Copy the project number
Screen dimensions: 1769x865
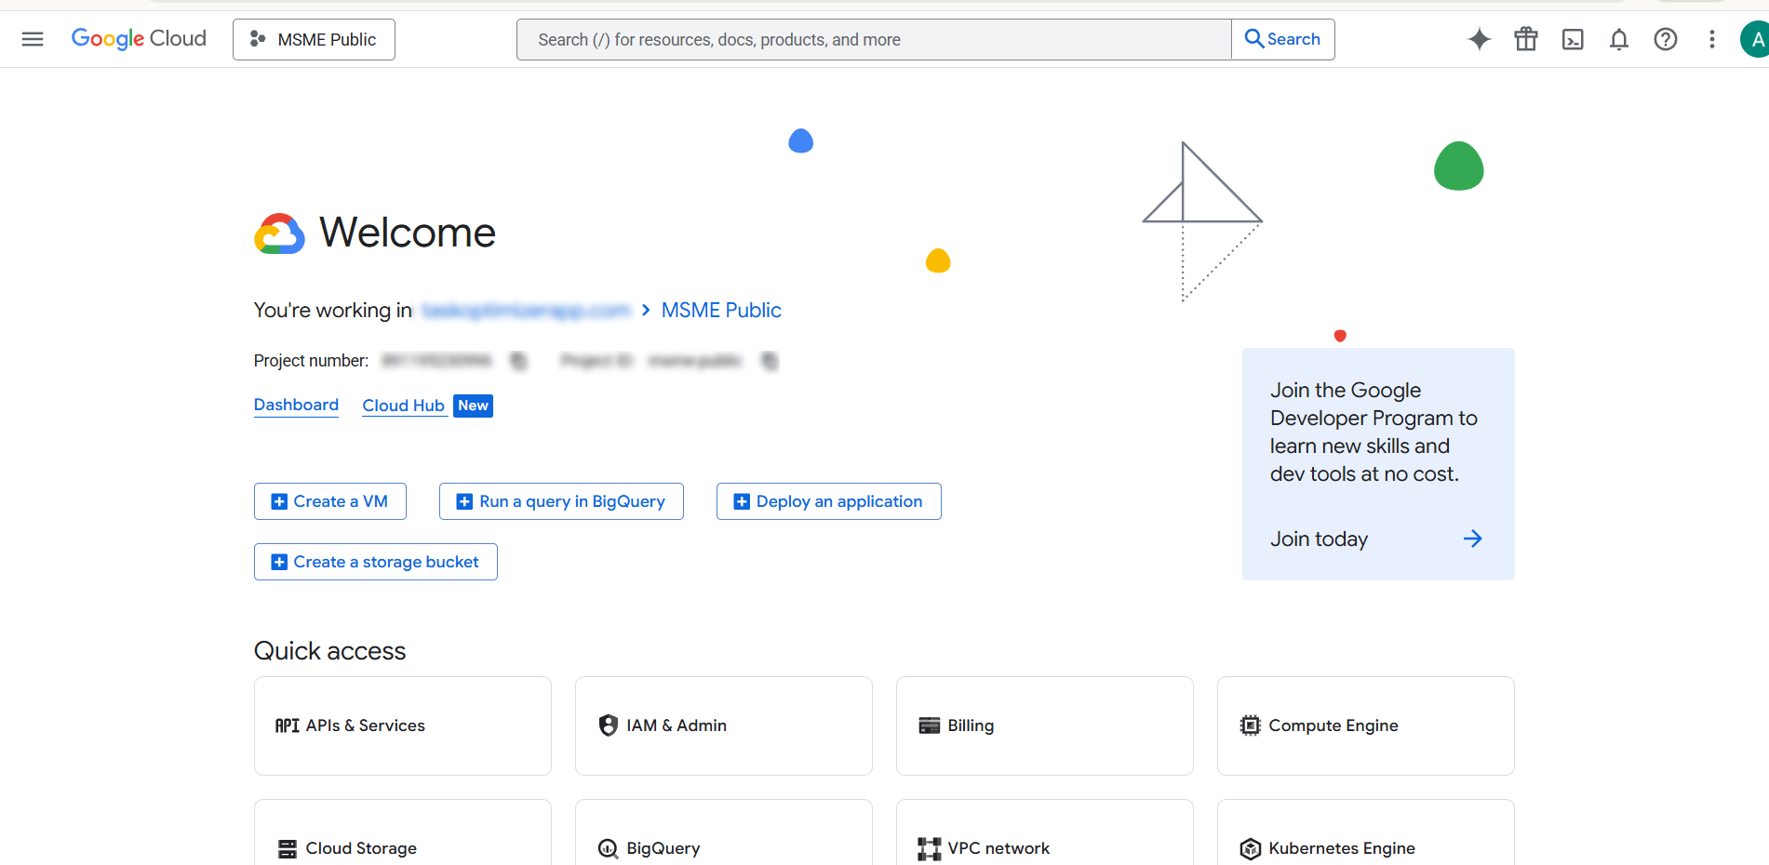(519, 361)
